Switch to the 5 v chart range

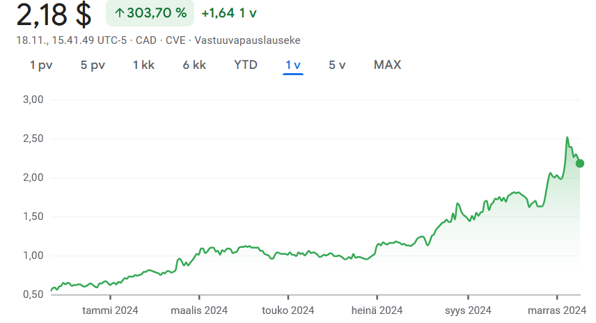tap(338, 65)
